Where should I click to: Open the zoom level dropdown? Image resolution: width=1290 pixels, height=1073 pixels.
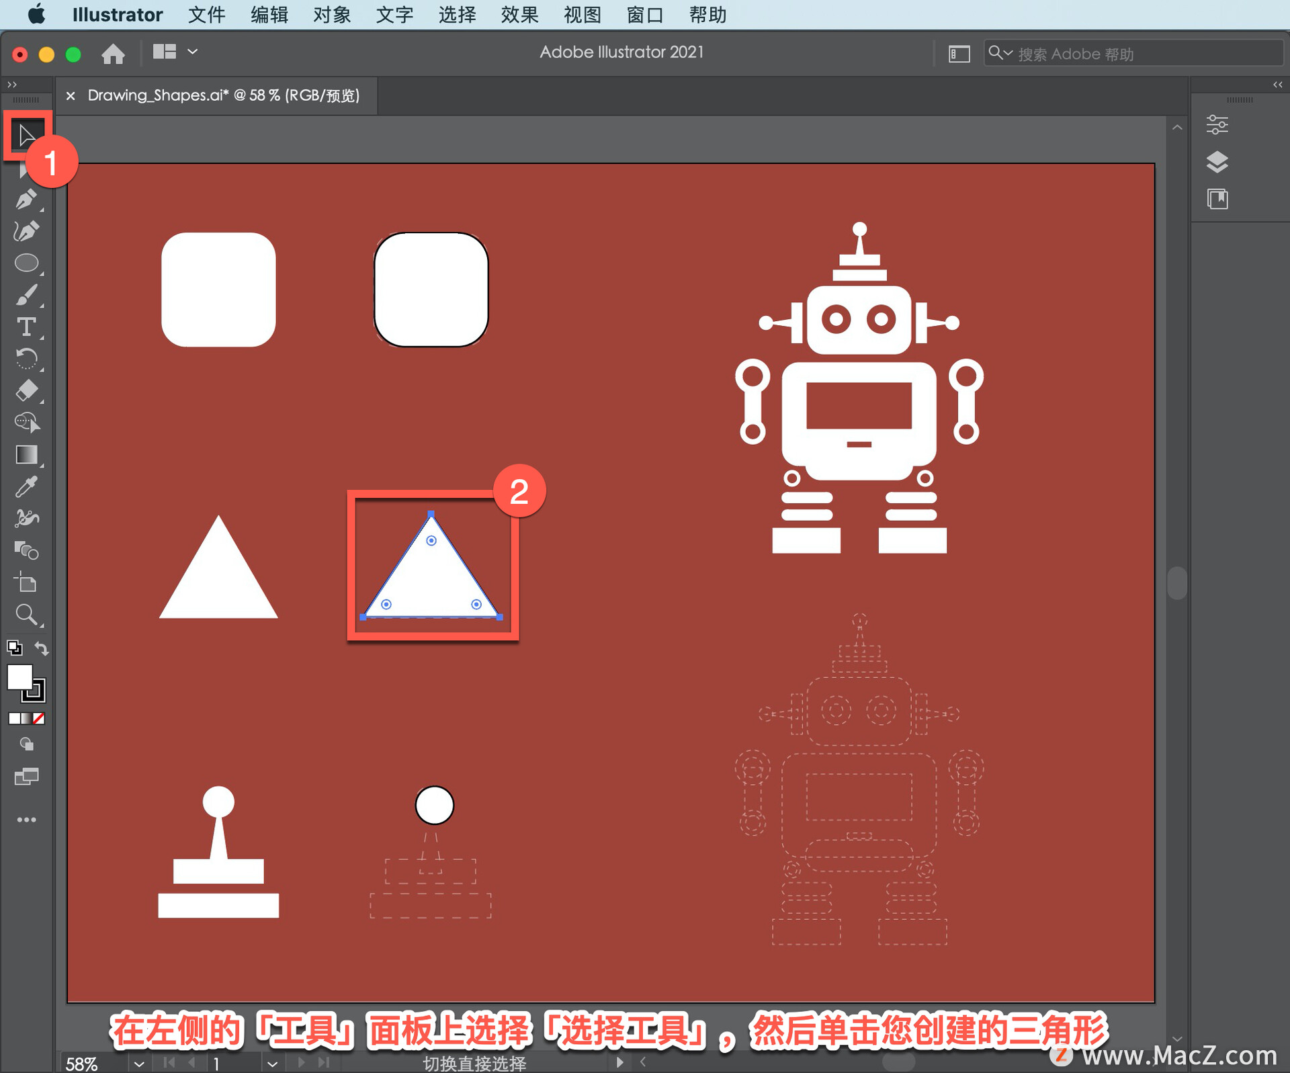[139, 1064]
